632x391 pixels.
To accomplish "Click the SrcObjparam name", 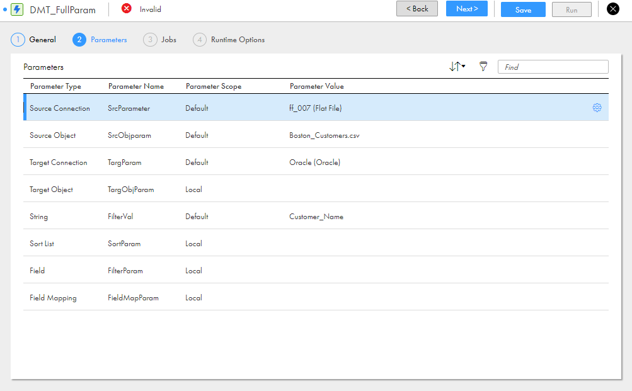I will coord(129,135).
